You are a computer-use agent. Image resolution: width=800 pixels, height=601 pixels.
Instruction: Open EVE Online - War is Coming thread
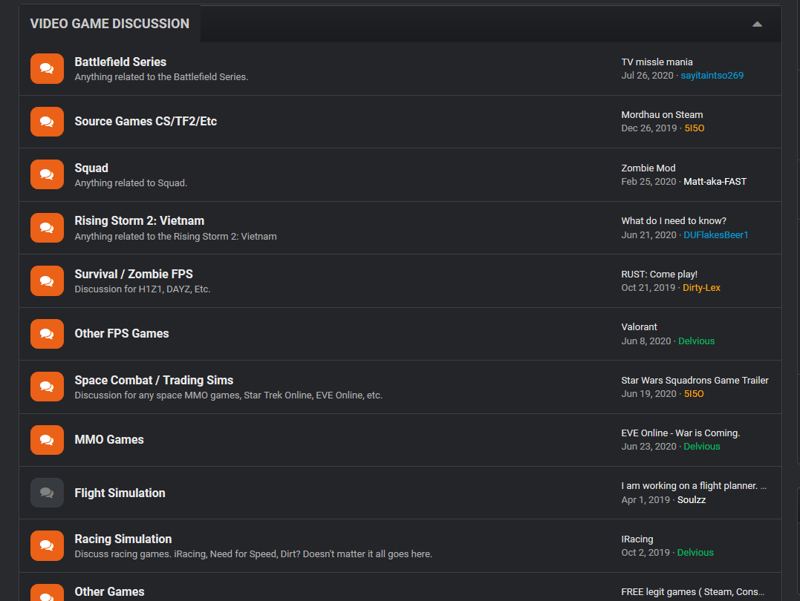coord(680,433)
